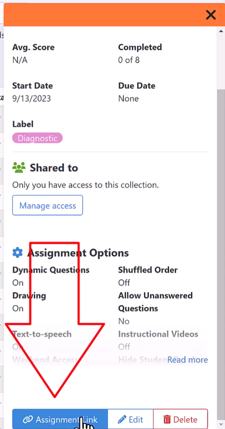Click the pencil edit icon
Viewport: 225px width, 429px height.
(122, 419)
